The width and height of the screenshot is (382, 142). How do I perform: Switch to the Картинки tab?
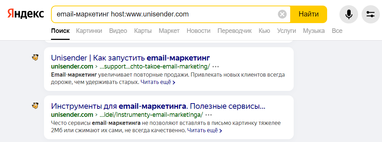[89, 31]
